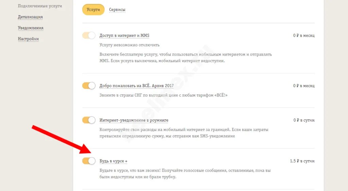This screenshot has height=191, width=348.
Task: Click 0 ₽ в сутки roaming price
Action: point(304,120)
